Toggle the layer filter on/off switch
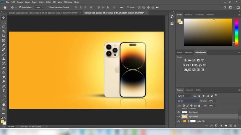 coord(216,95)
